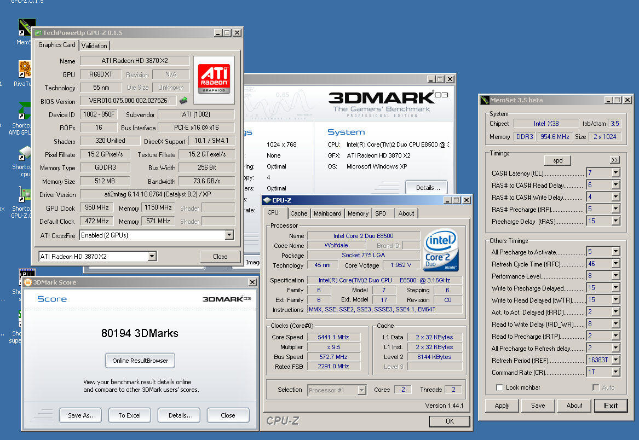Click the 3DMark Score title bar icon
Screen dimensions: 639x440
pos(28,282)
